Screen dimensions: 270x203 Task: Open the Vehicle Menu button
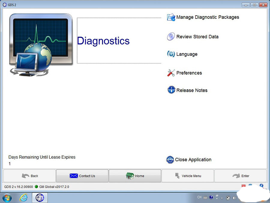[x=188, y=176]
